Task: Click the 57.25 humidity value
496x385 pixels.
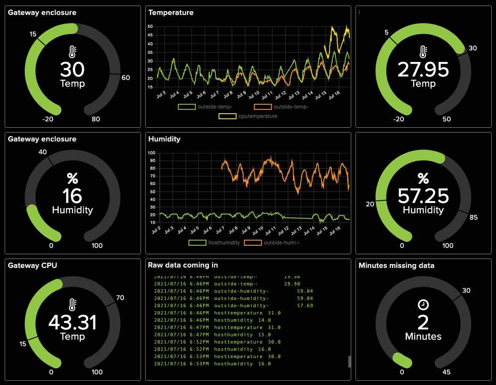Action: click(x=423, y=196)
